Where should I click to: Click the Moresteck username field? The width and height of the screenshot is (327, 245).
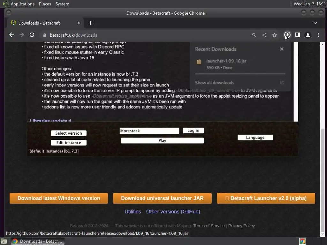coord(149,131)
